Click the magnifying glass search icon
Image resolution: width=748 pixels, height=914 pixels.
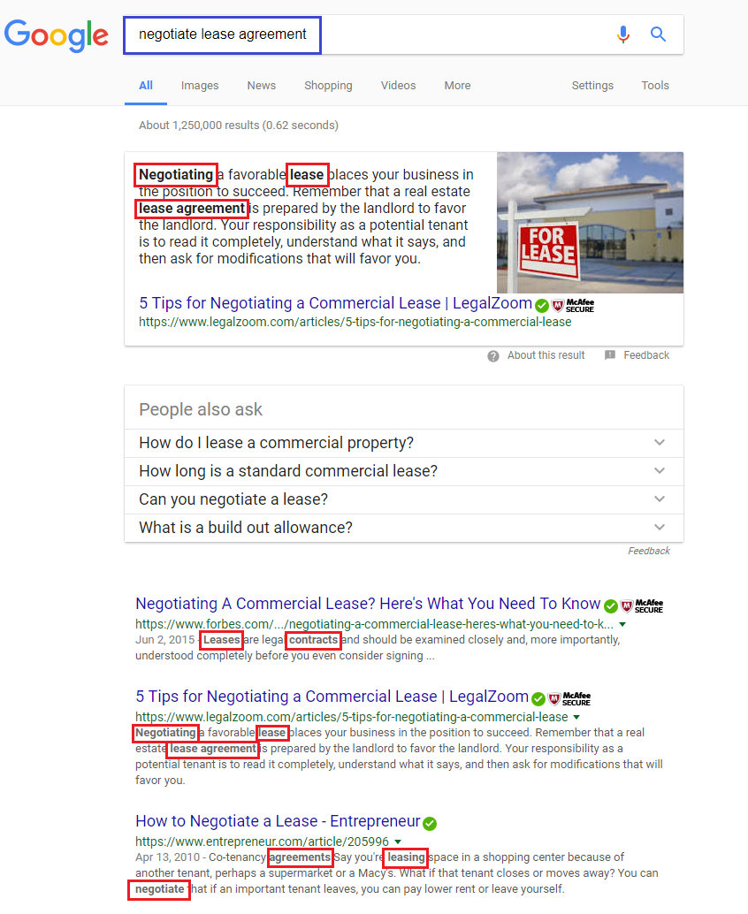[658, 34]
